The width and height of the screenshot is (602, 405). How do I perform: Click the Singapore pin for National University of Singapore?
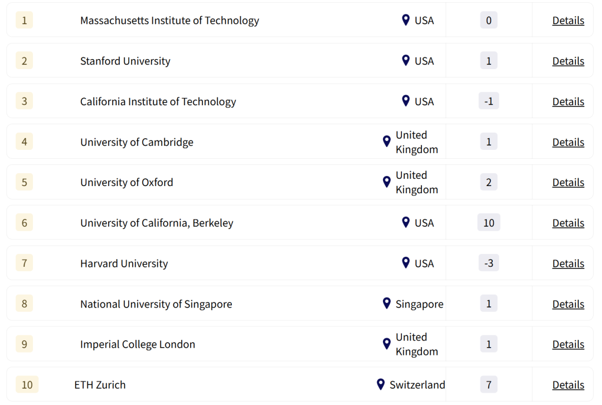[x=386, y=304]
